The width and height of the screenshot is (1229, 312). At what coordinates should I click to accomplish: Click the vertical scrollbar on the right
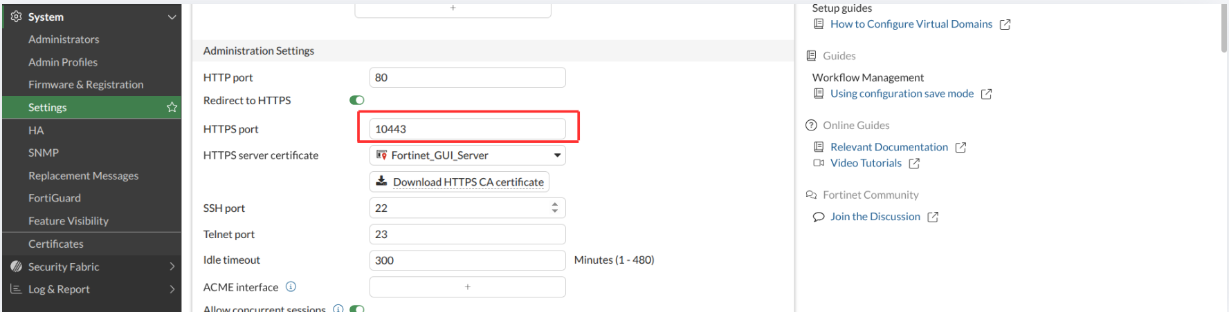click(x=1224, y=28)
